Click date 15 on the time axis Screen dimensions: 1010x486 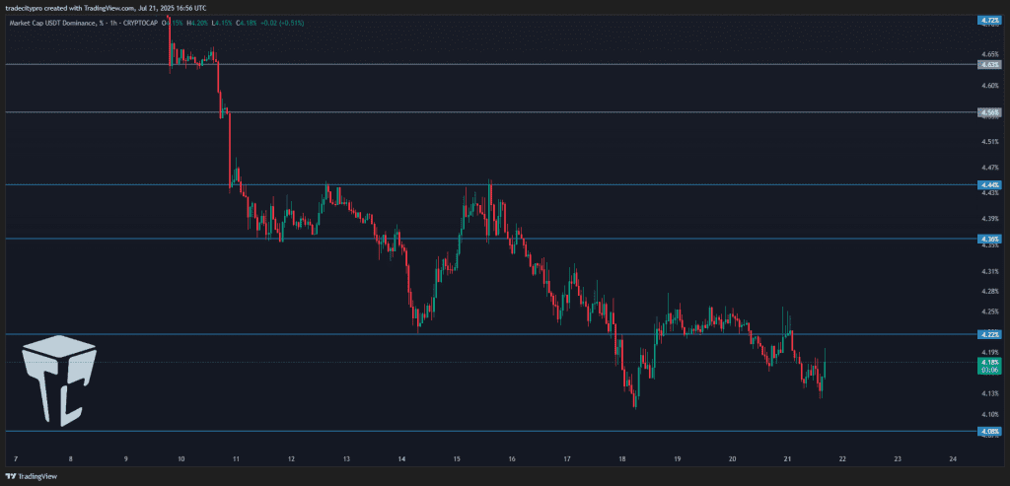pos(457,459)
